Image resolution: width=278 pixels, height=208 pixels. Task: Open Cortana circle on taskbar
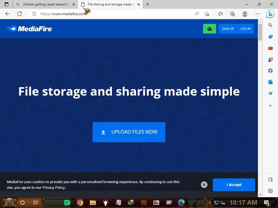(x=23, y=203)
